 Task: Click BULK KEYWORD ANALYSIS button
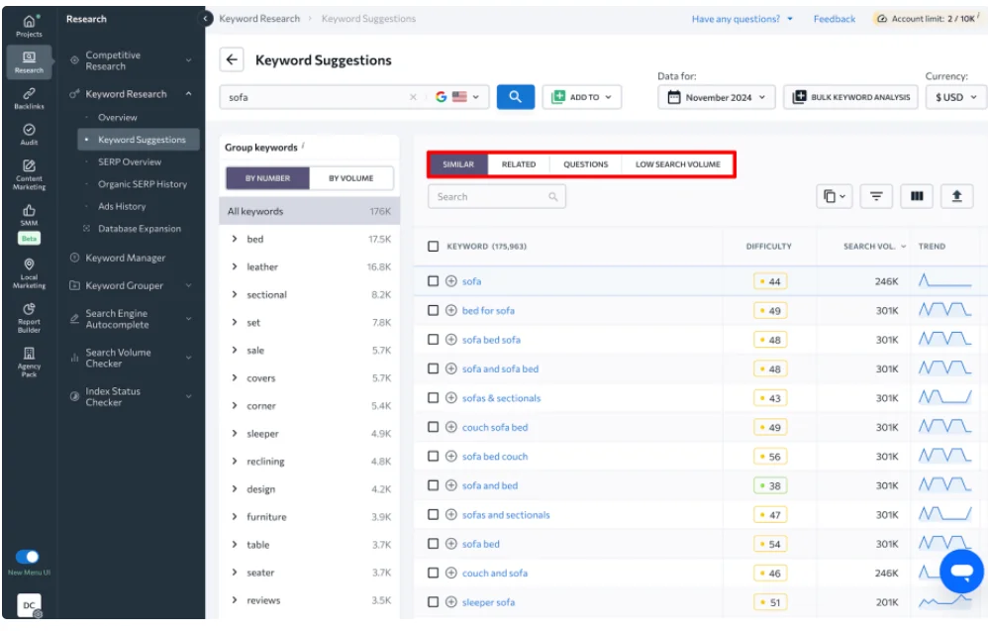[x=850, y=97]
